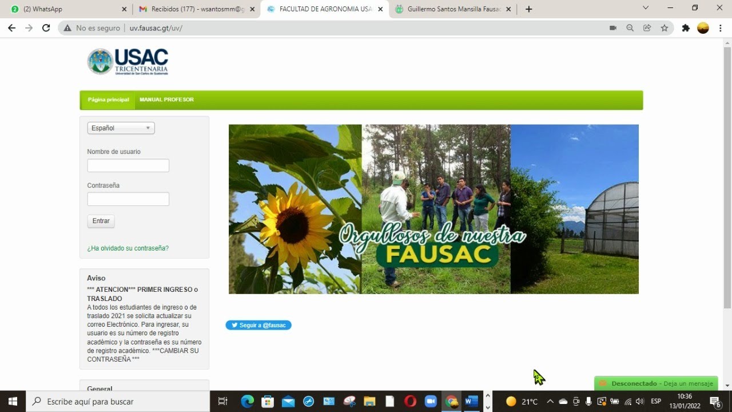
Task: Close the Gmail Recibidos tab
Action: 252,9
